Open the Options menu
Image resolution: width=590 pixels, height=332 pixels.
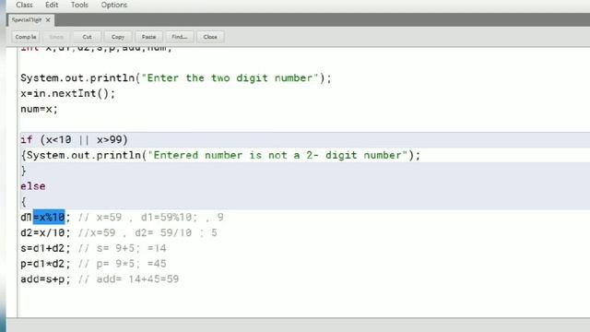tap(114, 5)
